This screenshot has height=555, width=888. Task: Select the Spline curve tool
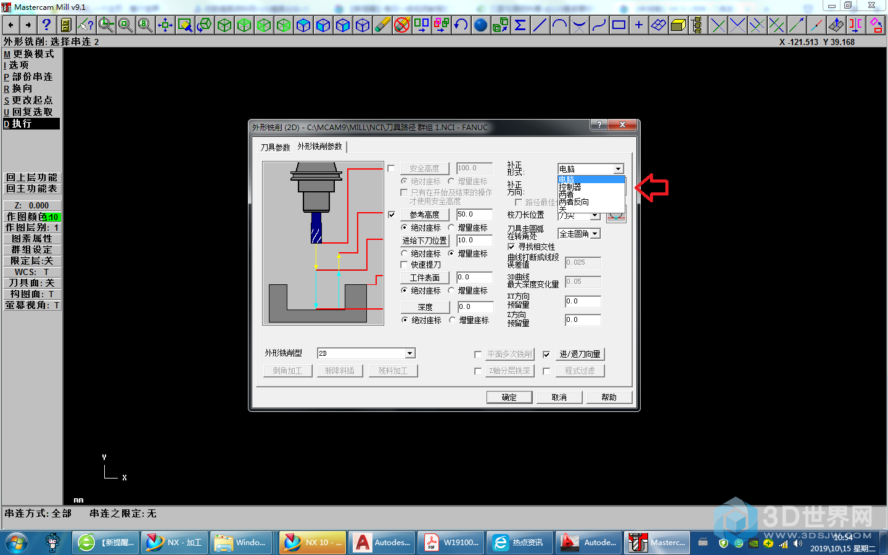point(599,25)
